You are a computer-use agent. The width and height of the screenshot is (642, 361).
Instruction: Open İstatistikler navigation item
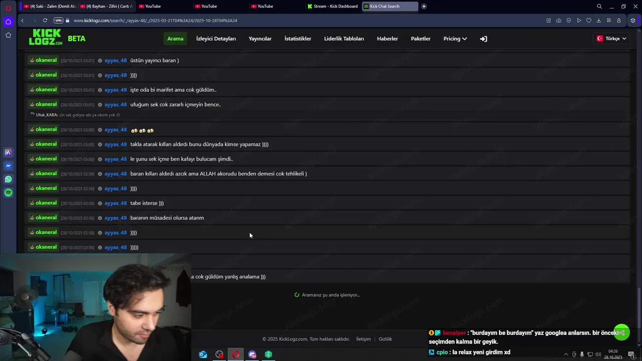[298, 39]
